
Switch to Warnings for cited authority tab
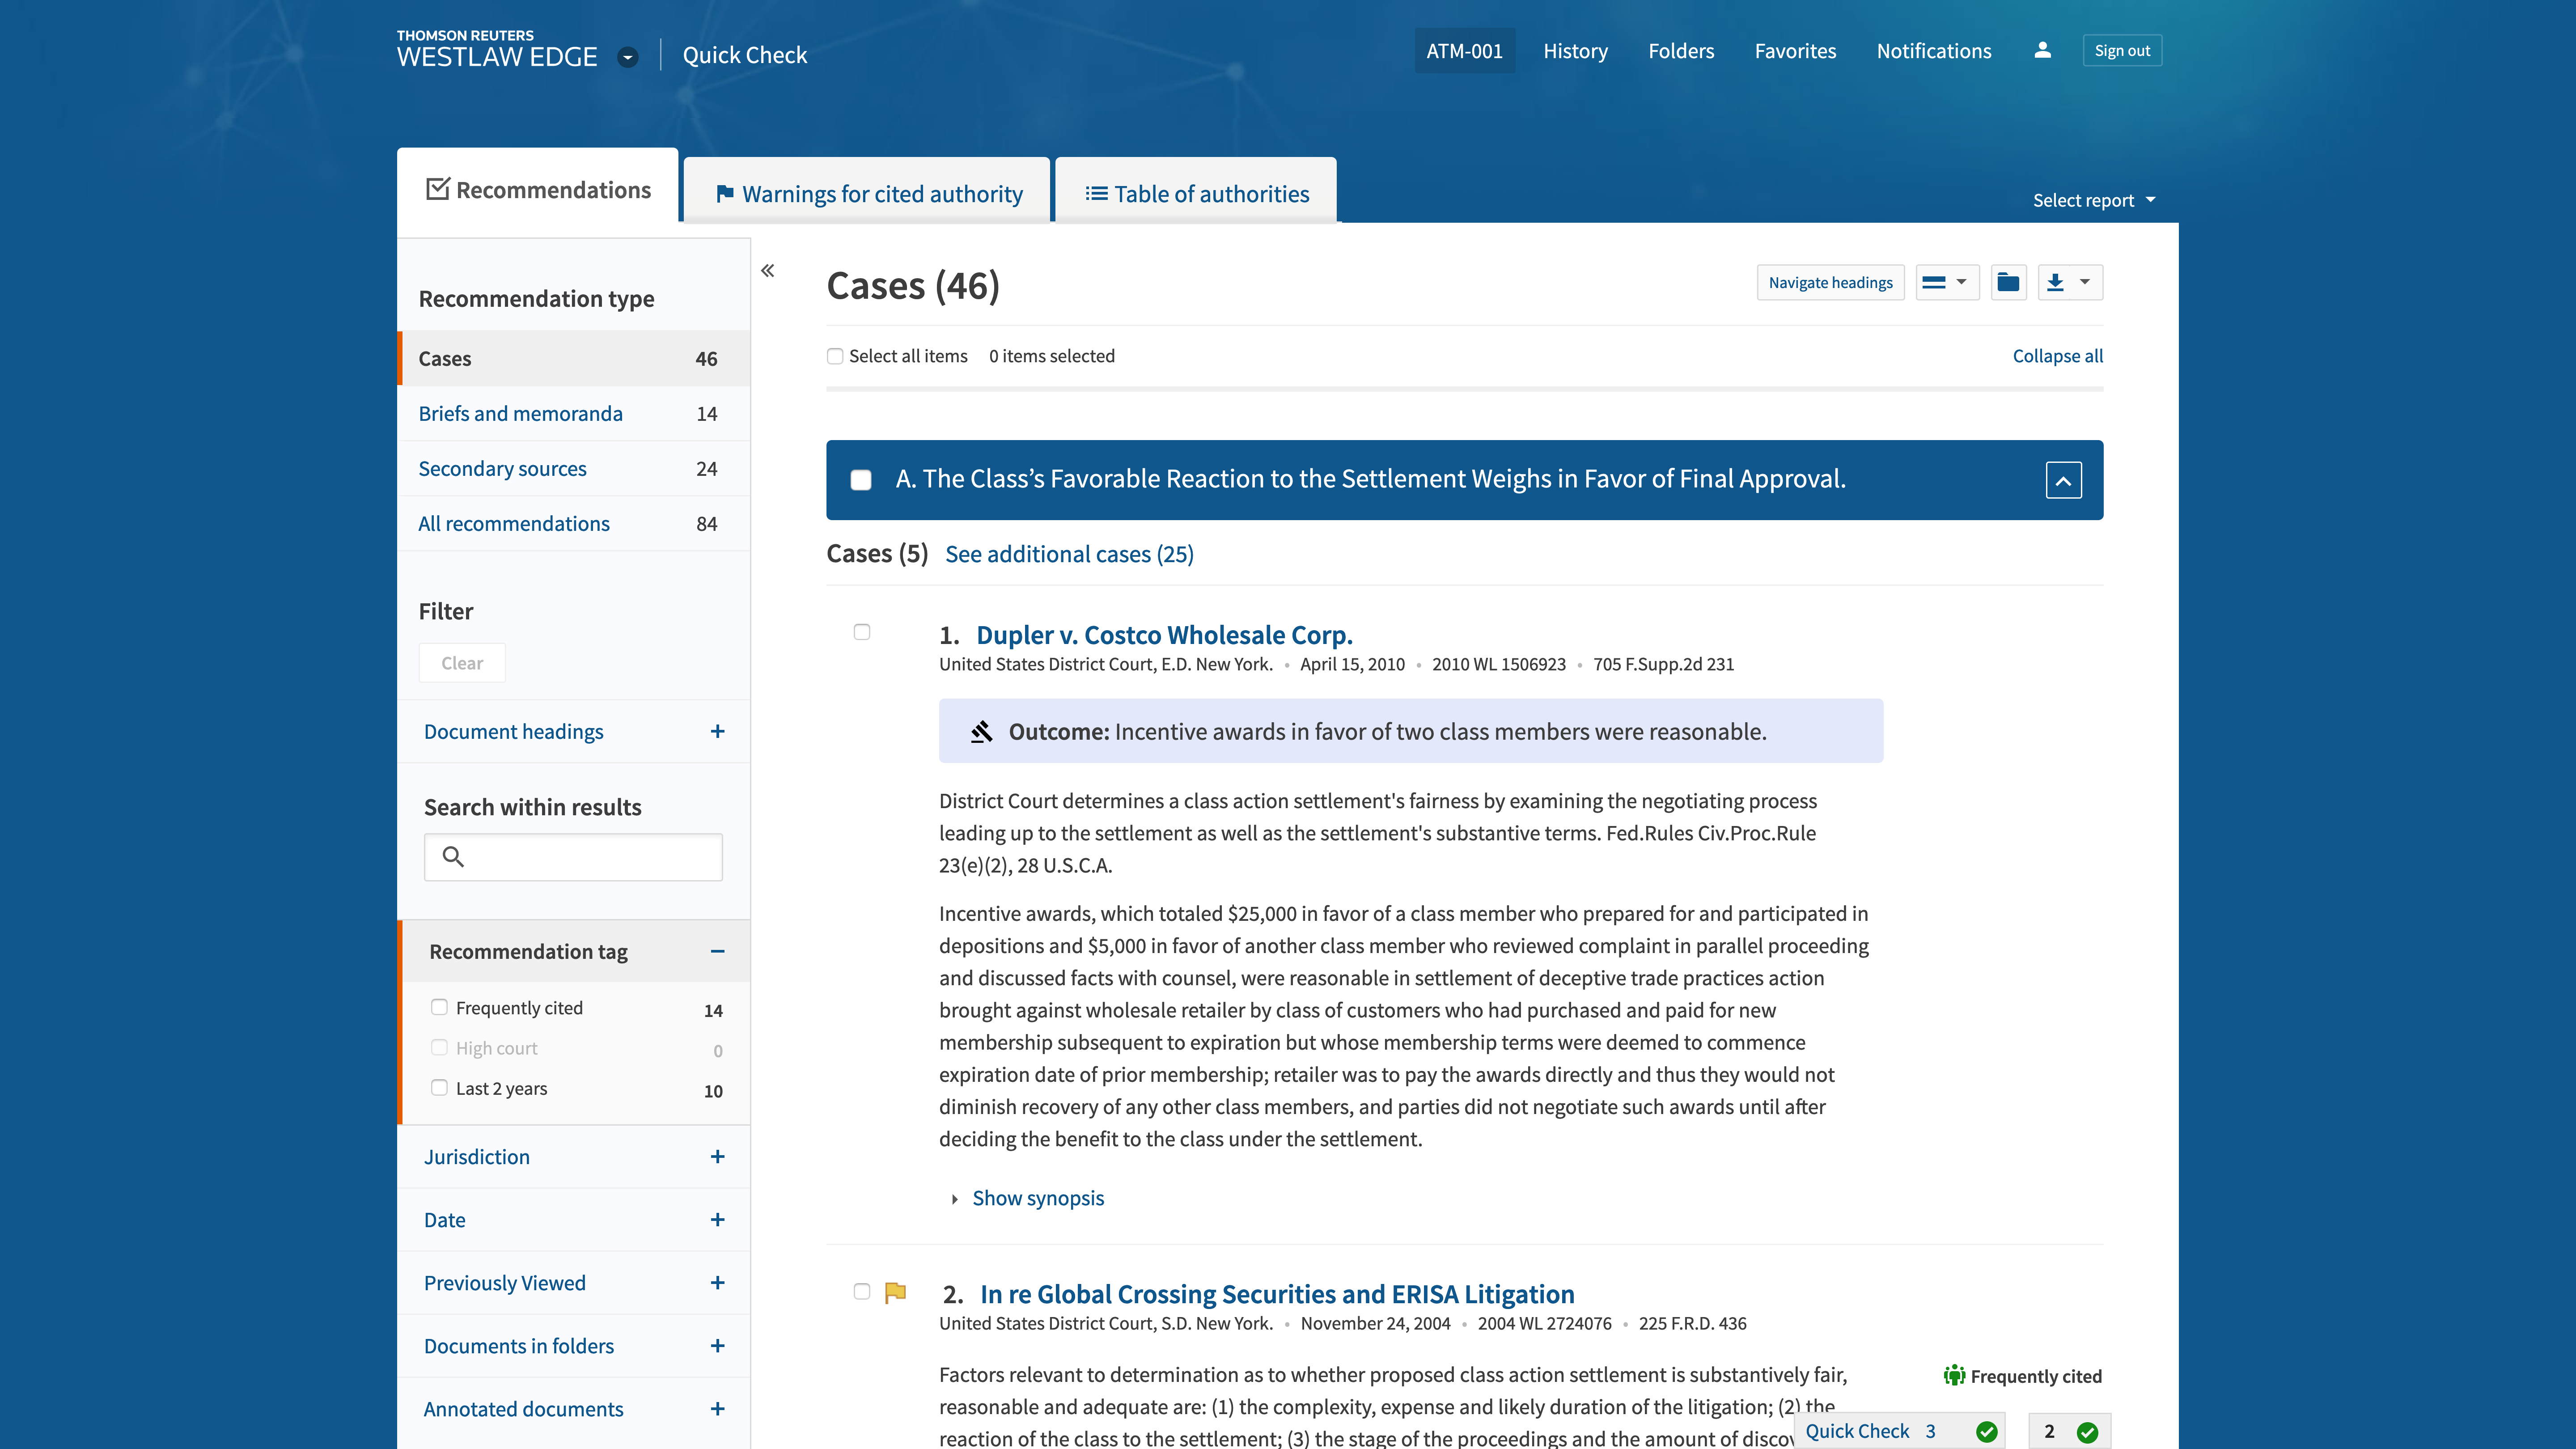868,194
